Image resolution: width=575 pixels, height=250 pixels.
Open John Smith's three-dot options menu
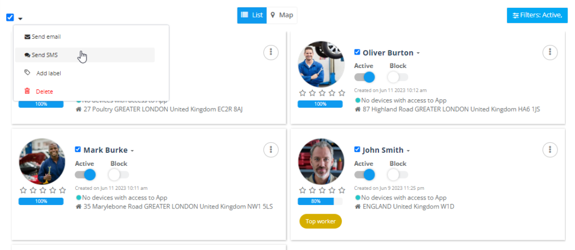(550, 150)
